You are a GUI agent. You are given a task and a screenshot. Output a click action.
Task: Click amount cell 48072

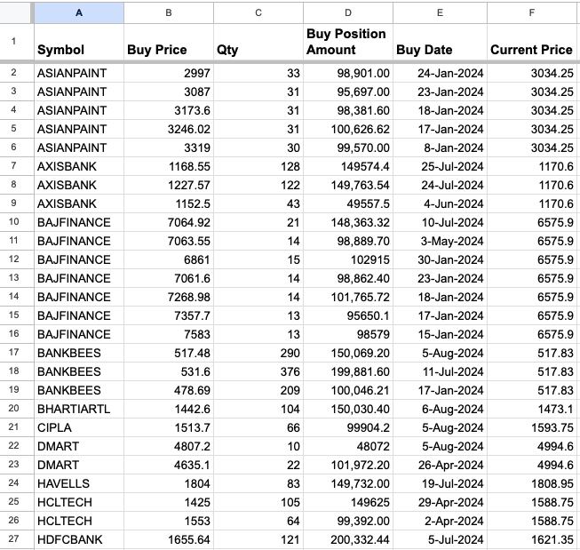[x=348, y=446]
